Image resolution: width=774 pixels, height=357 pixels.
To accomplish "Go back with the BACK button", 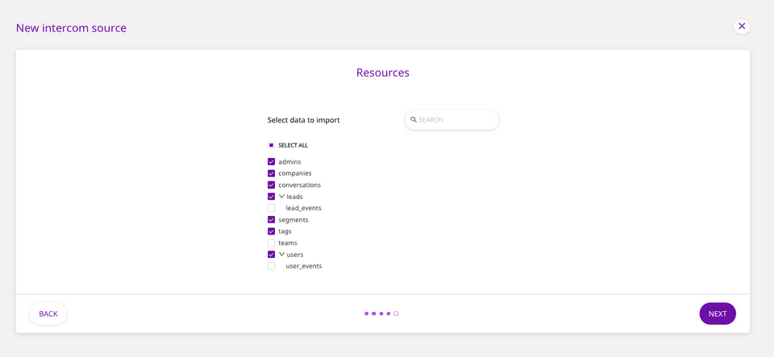I will coord(48,313).
